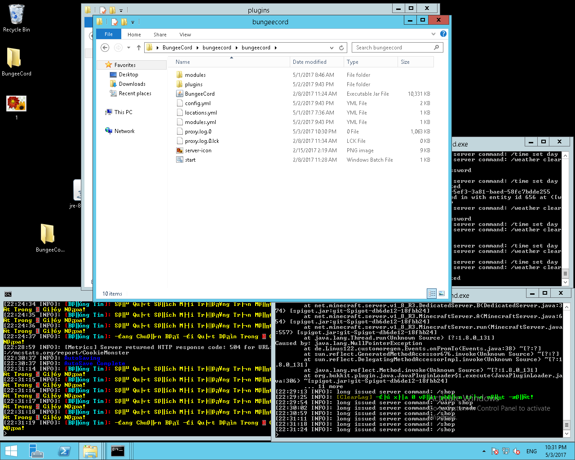Click the Back navigation arrow
575x460 pixels.
coord(105,48)
